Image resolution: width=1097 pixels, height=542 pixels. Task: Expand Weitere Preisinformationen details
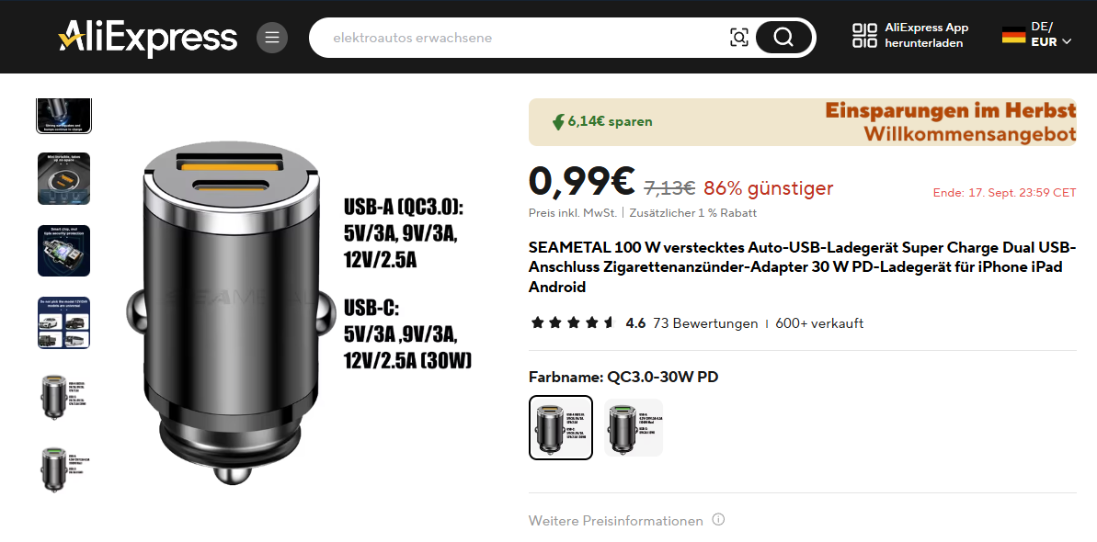[x=616, y=521]
